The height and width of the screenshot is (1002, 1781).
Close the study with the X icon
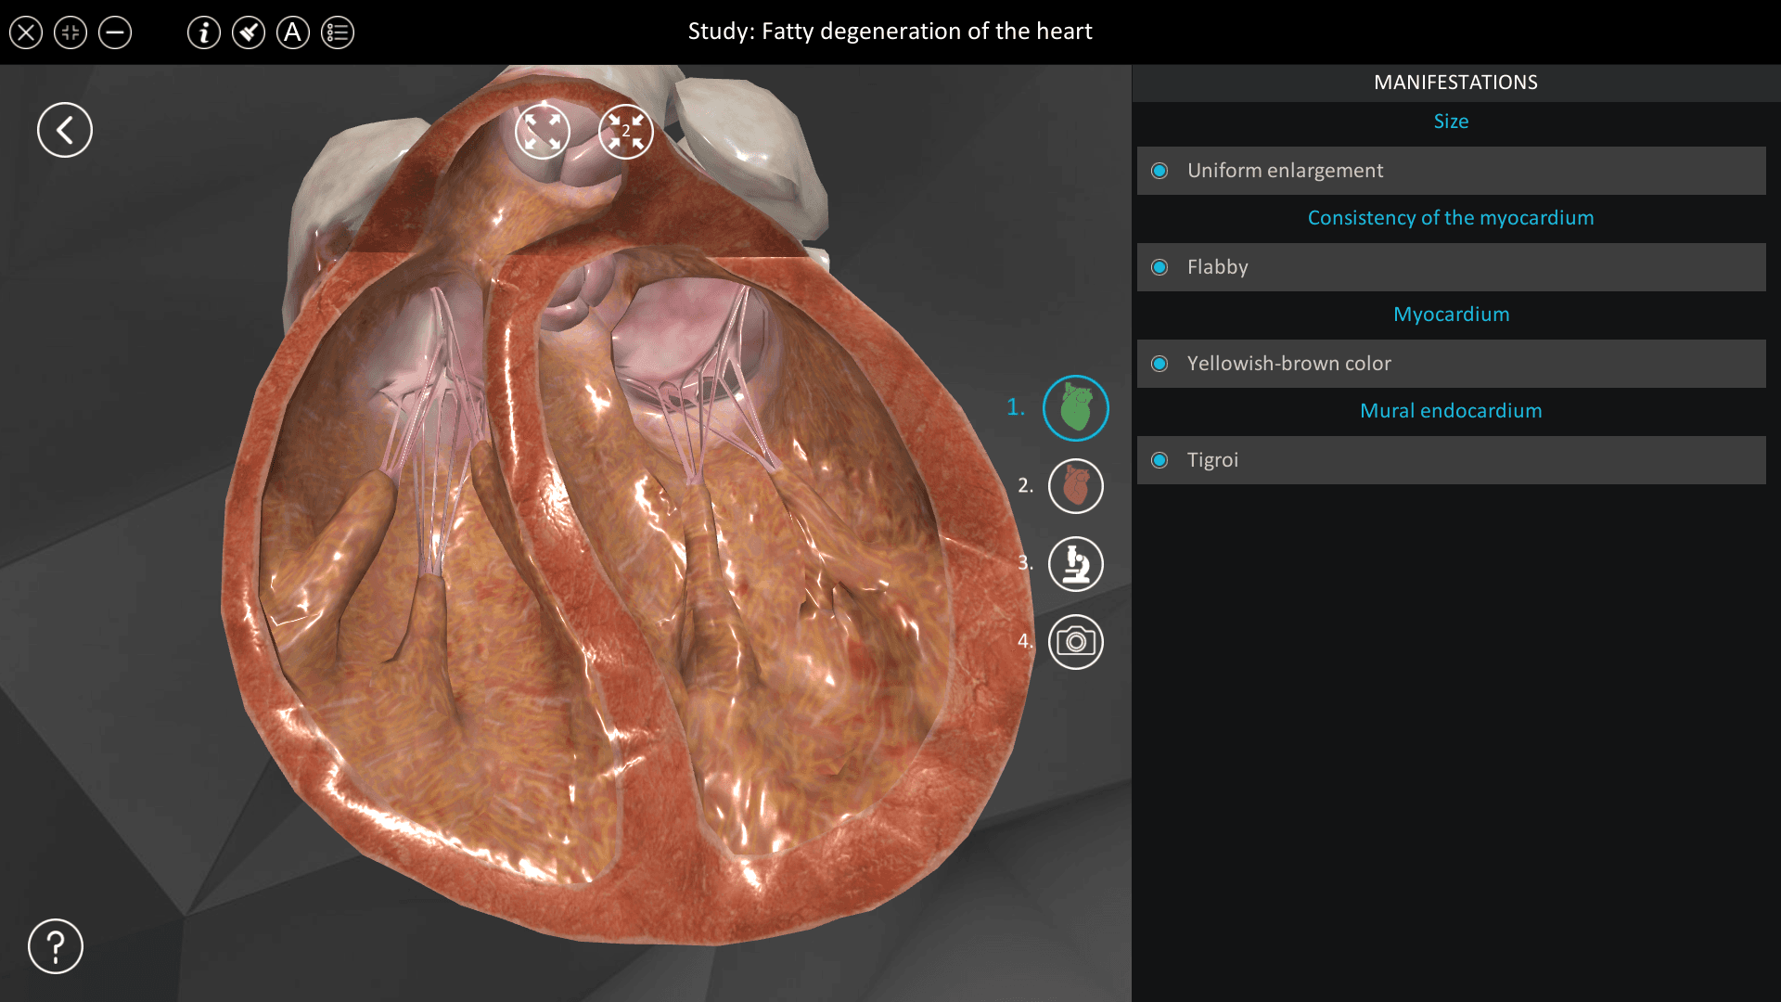pyautogui.click(x=26, y=33)
